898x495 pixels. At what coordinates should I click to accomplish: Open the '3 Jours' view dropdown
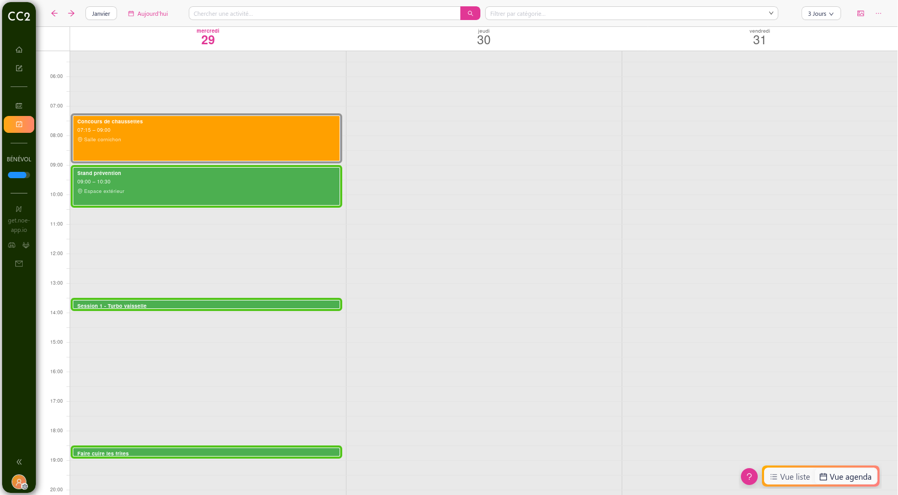click(820, 13)
